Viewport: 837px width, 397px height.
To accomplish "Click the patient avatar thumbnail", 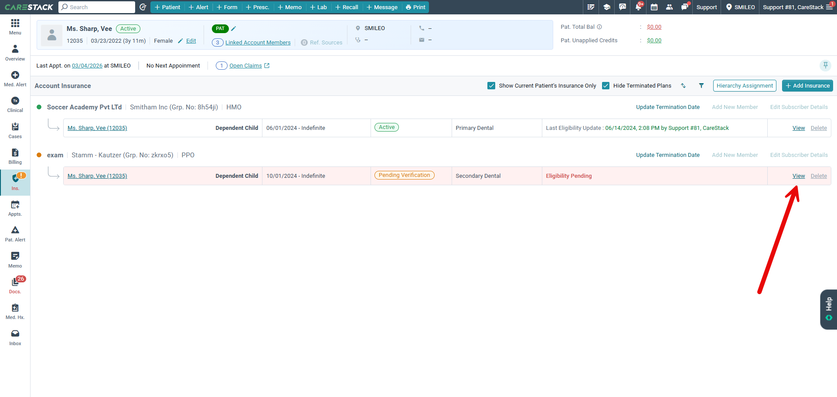I will (52, 35).
